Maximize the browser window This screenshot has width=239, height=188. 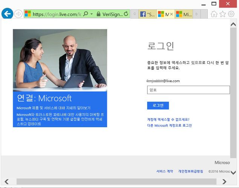(214, 4)
